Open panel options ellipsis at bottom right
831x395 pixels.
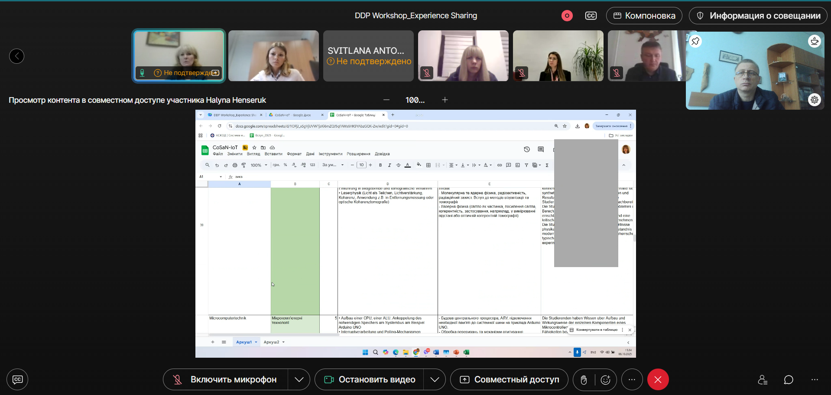click(815, 380)
